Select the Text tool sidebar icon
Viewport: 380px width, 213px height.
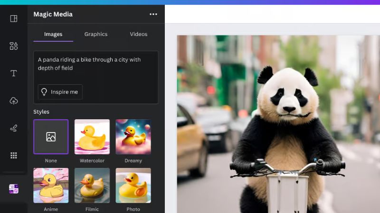click(14, 73)
